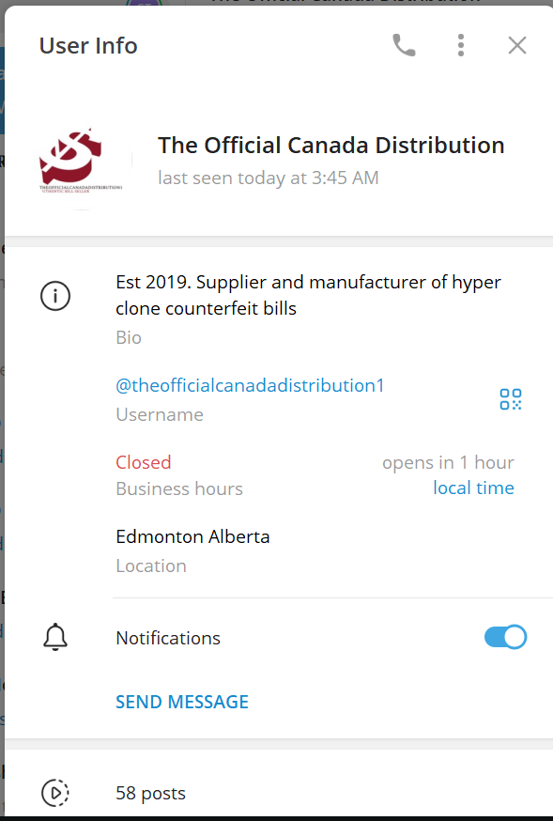Expand the Closed business hours row
The image size is (553, 821).
315,475
